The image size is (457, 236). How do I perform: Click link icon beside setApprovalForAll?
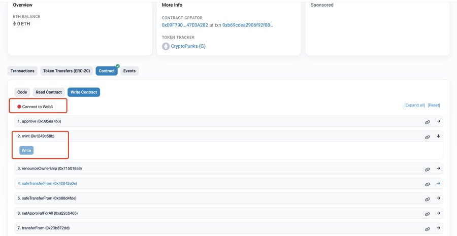pos(428,214)
